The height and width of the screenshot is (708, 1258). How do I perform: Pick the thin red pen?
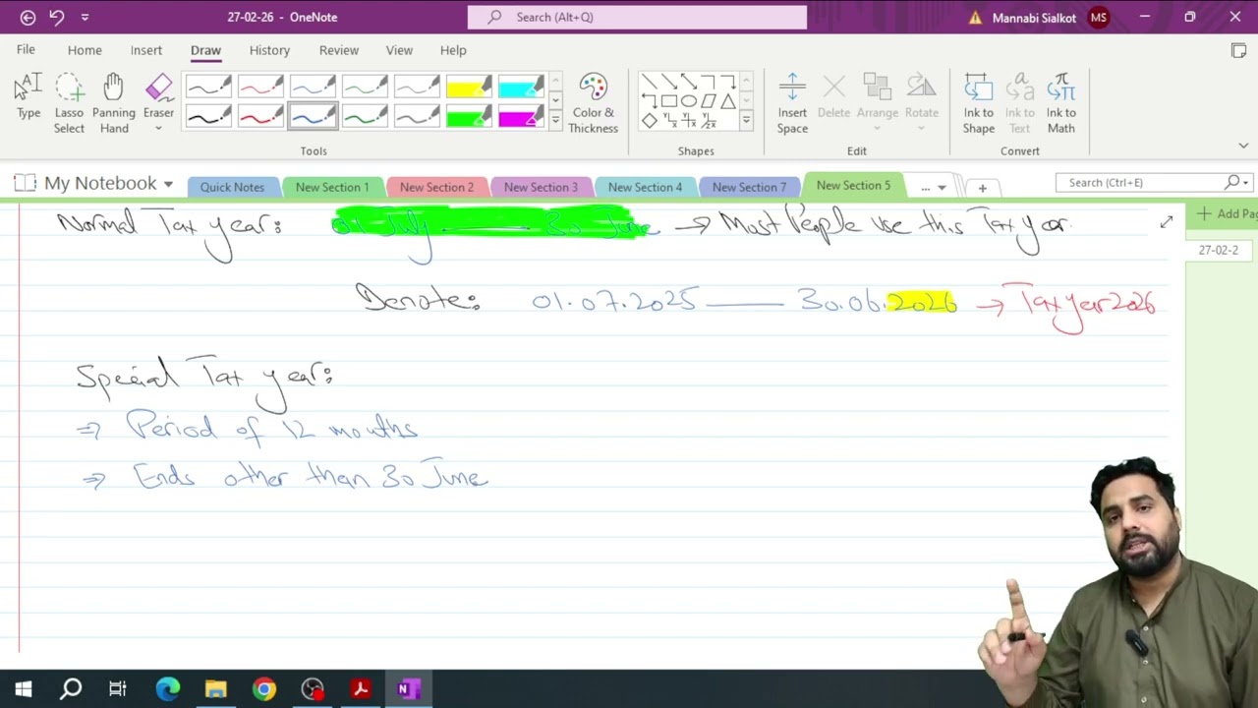(260, 87)
